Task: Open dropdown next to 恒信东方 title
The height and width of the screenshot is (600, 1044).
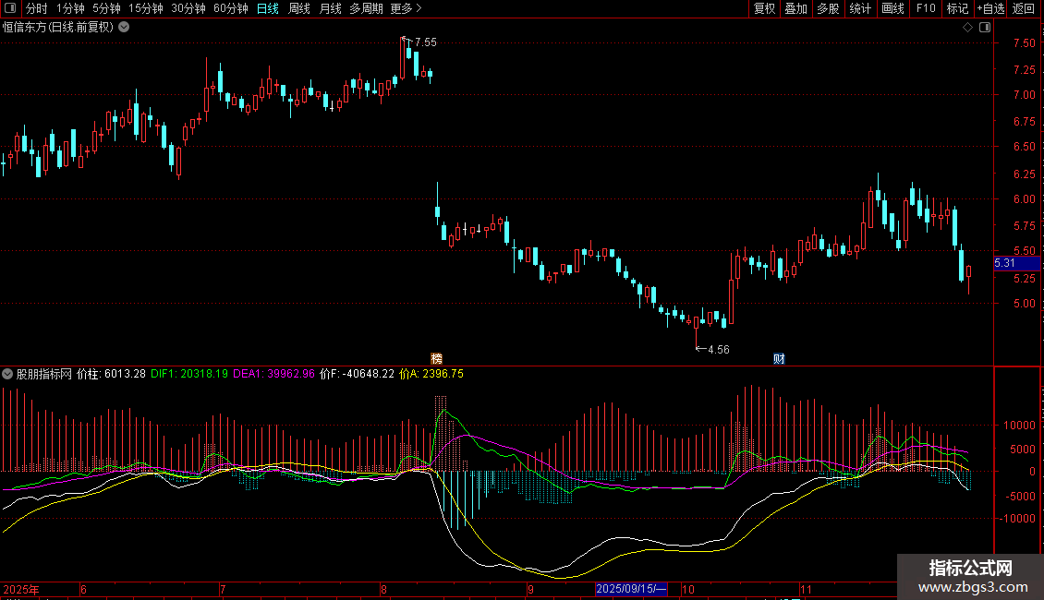Action: point(125,27)
